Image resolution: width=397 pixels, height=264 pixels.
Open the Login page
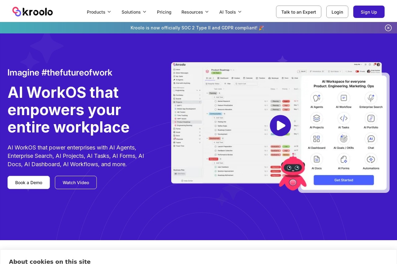coord(337,12)
